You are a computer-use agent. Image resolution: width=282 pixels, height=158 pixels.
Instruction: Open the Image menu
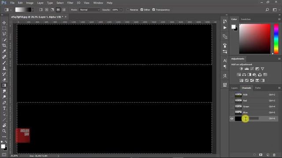30,3
